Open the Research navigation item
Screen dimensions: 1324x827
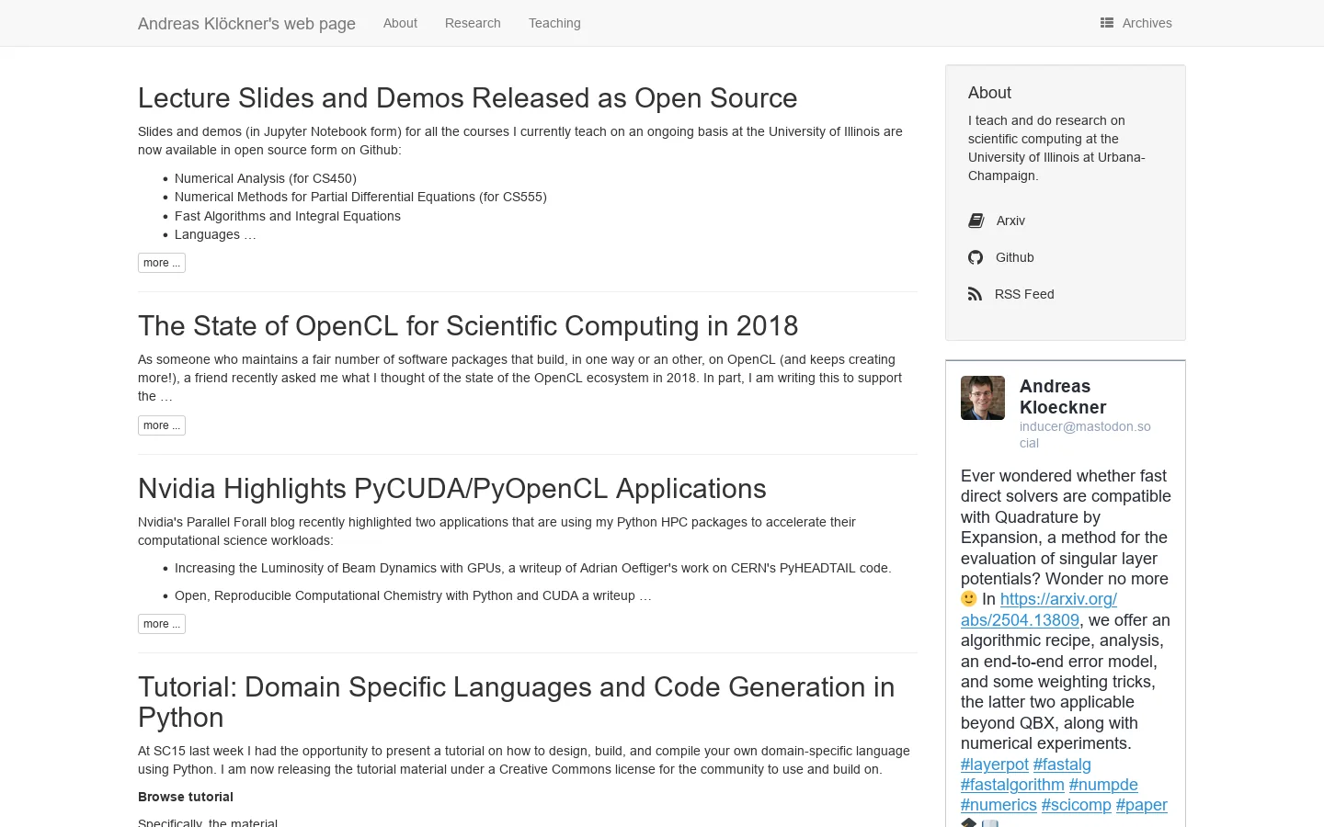[x=473, y=23]
